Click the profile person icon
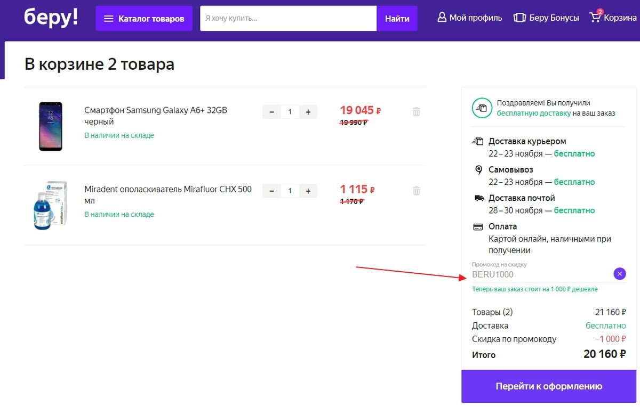This screenshot has height=407, width=640. (442, 18)
